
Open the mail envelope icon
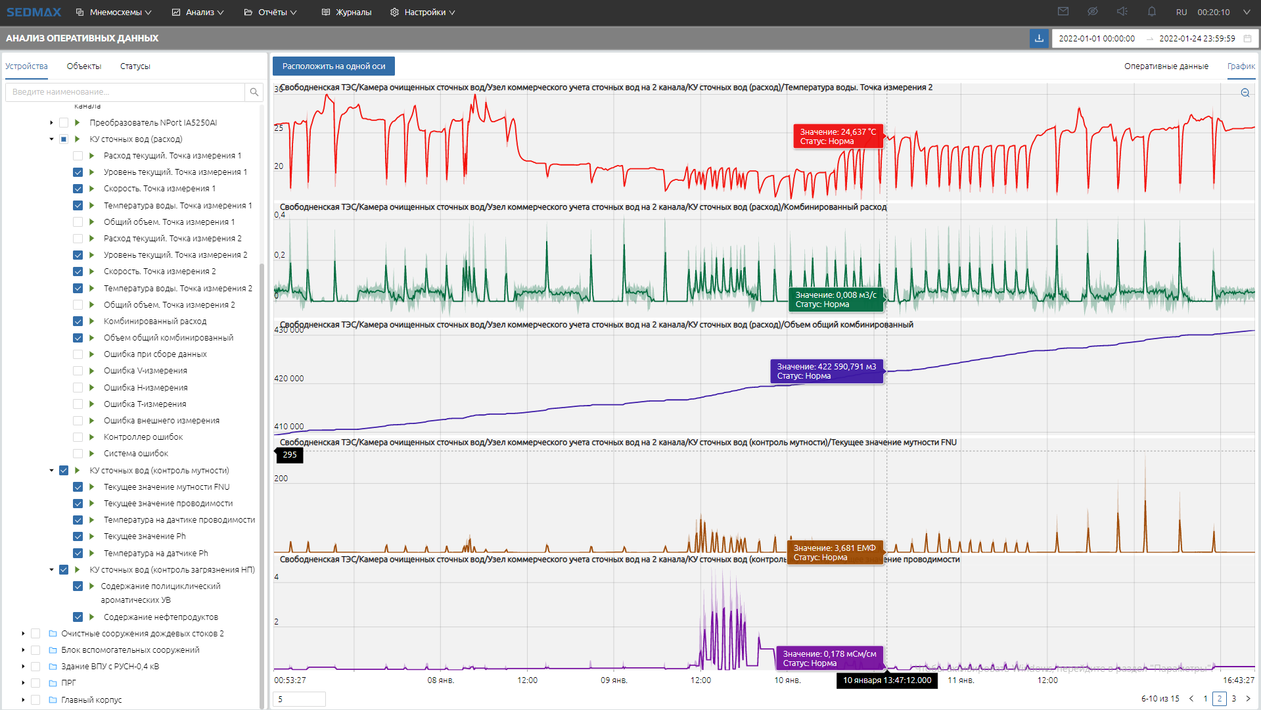click(x=1063, y=12)
